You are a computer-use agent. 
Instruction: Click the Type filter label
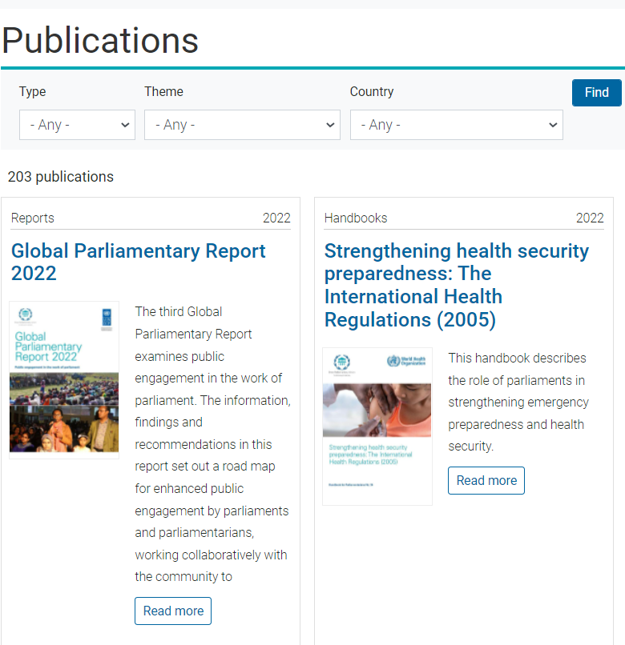pyautogui.click(x=33, y=92)
